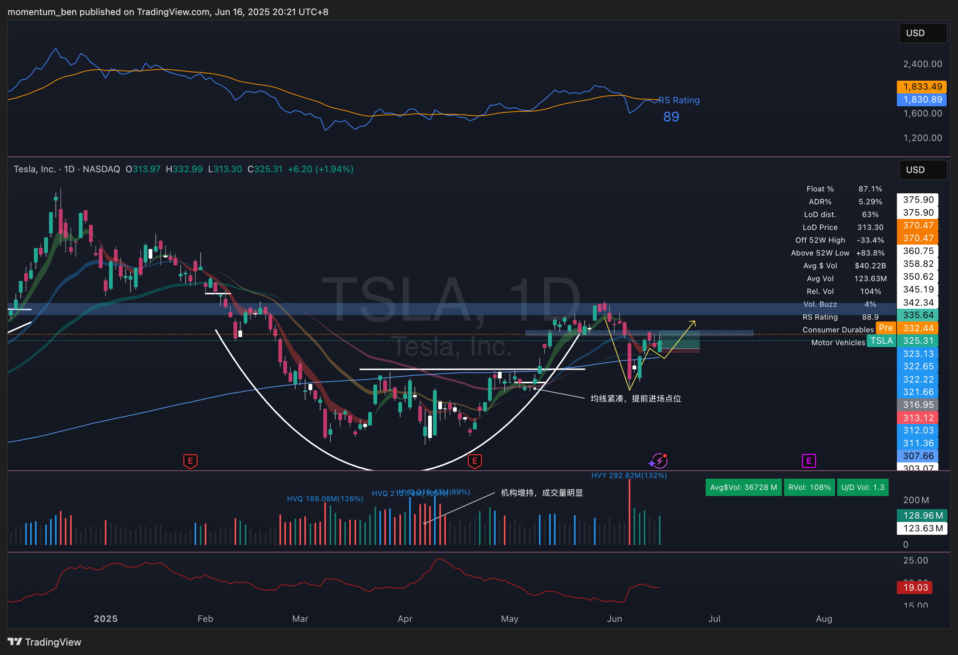This screenshot has height=655, width=958.
Task: Click the orange 1,833.49 RS price label
Action: (x=922, y=87)
